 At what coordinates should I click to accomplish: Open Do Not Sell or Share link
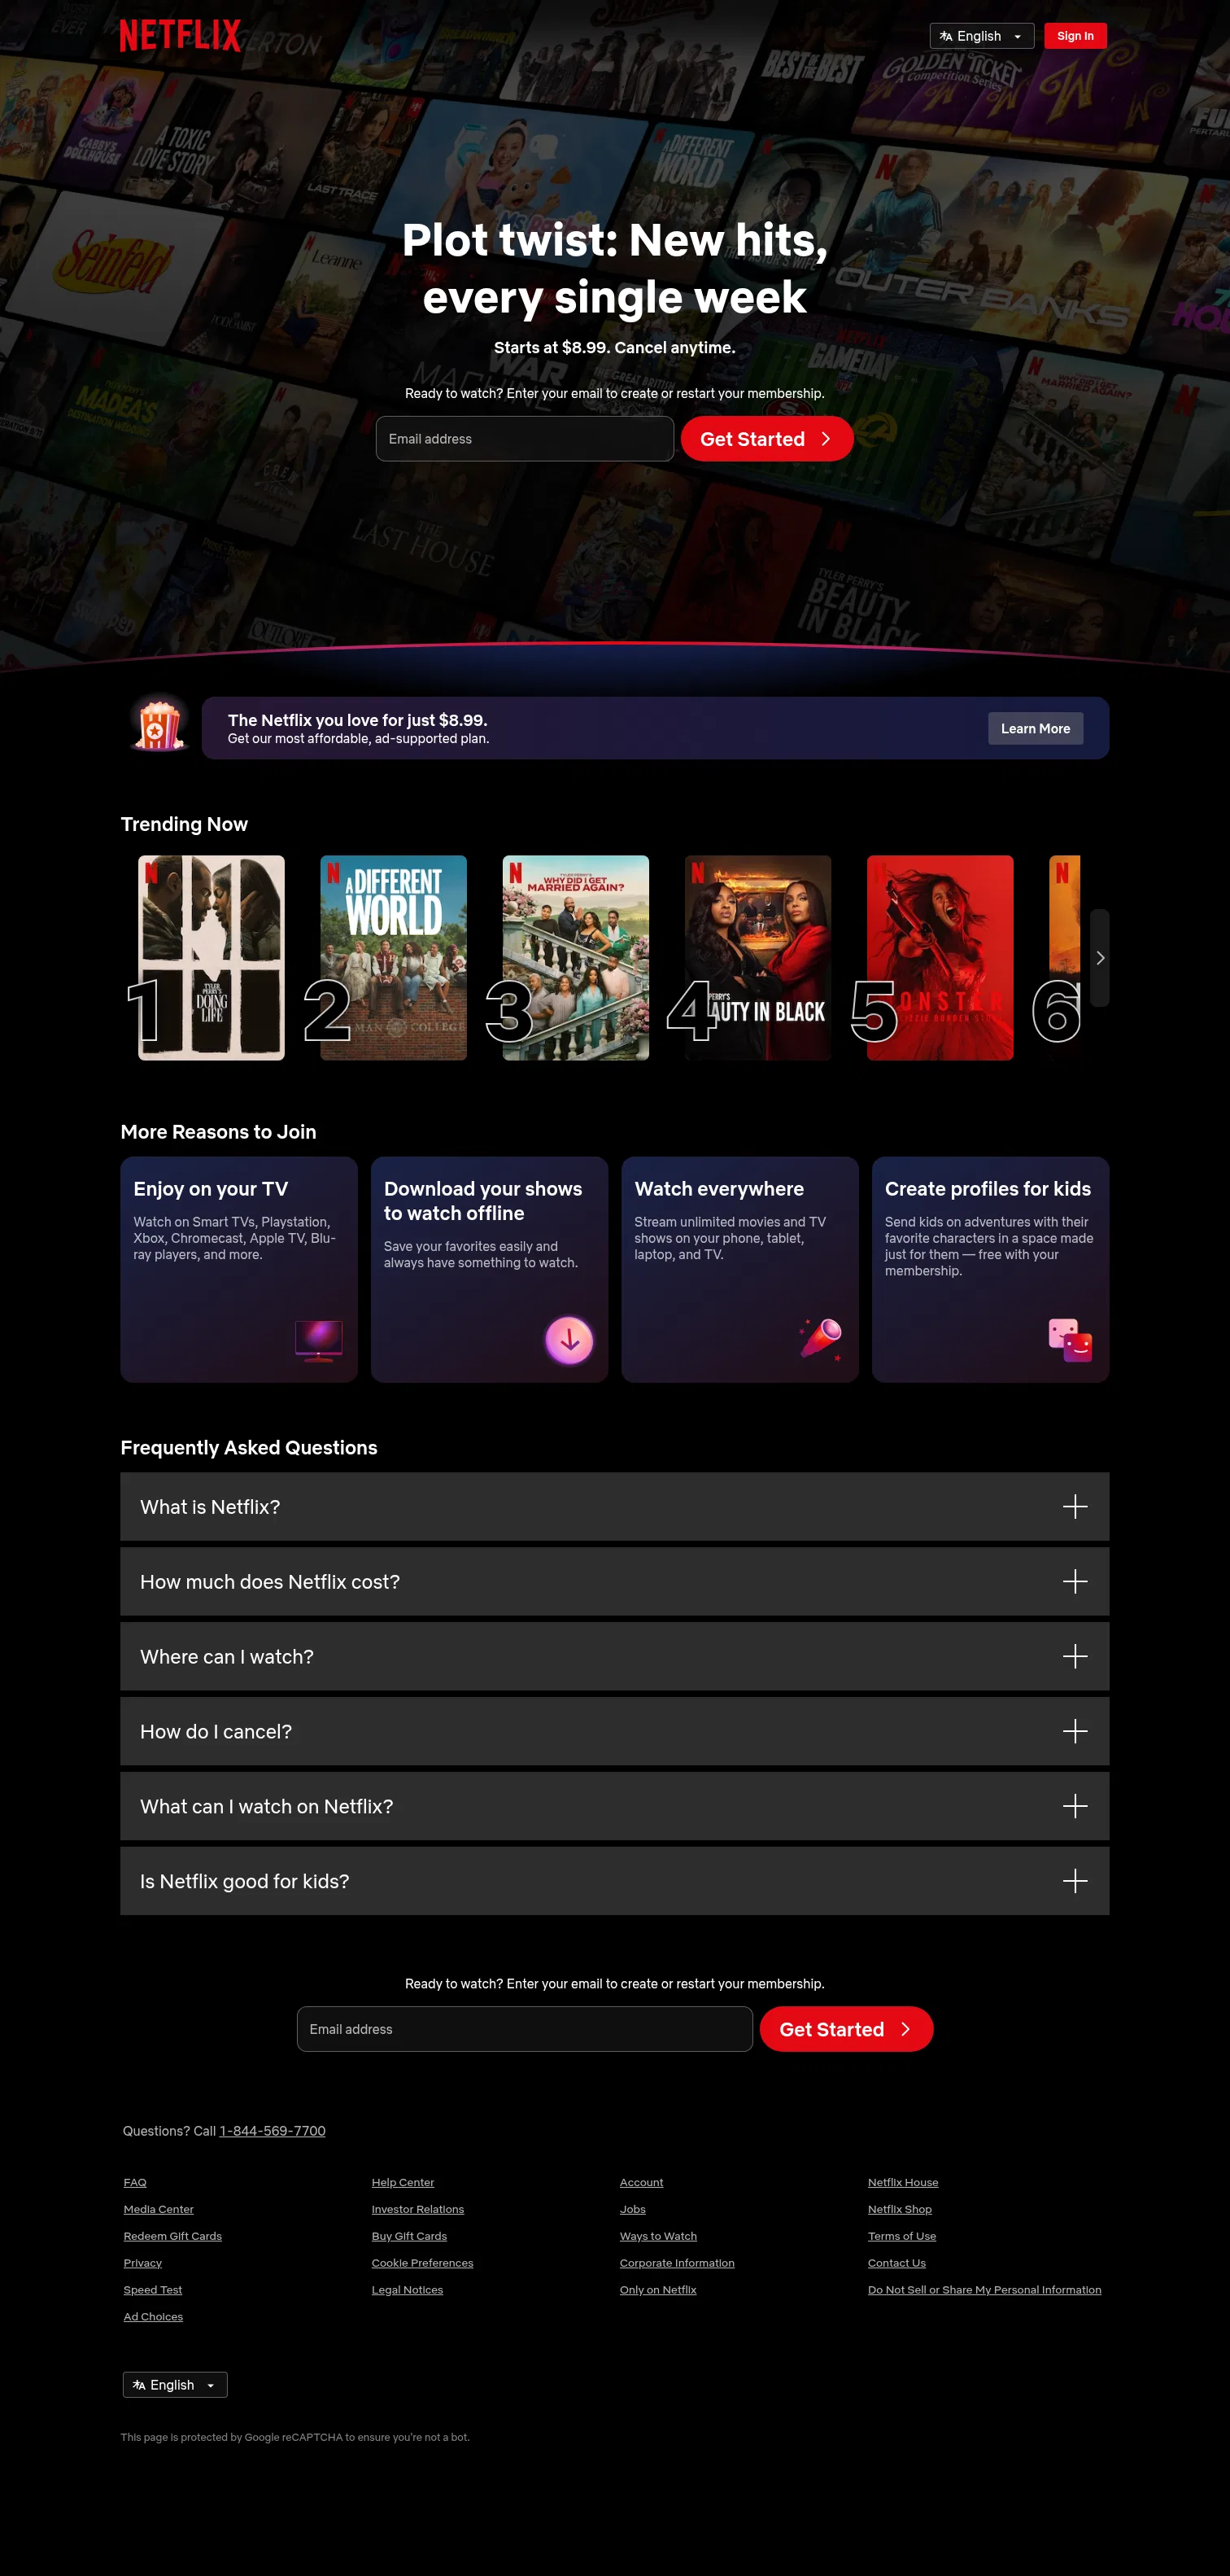click(x=984, y=2290)
